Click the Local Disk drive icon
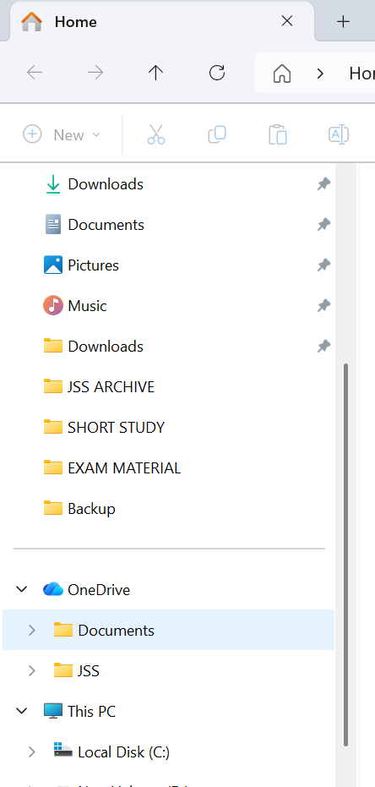 click(63, 751)
